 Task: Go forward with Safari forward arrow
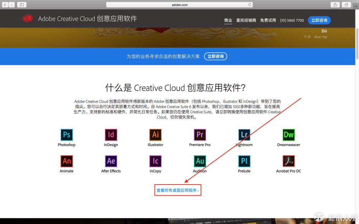point(12,5)
